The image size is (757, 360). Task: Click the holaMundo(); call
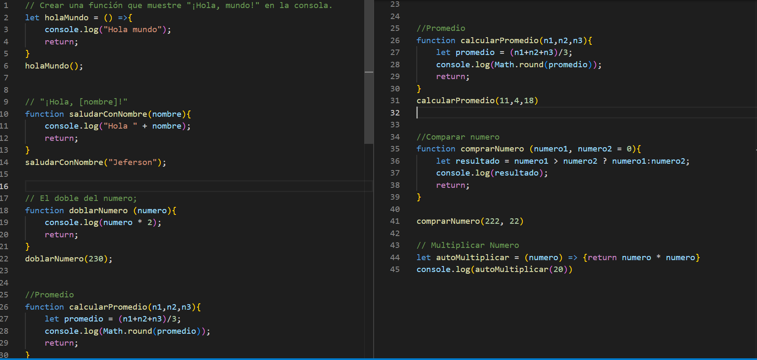(x=54, y=66)
